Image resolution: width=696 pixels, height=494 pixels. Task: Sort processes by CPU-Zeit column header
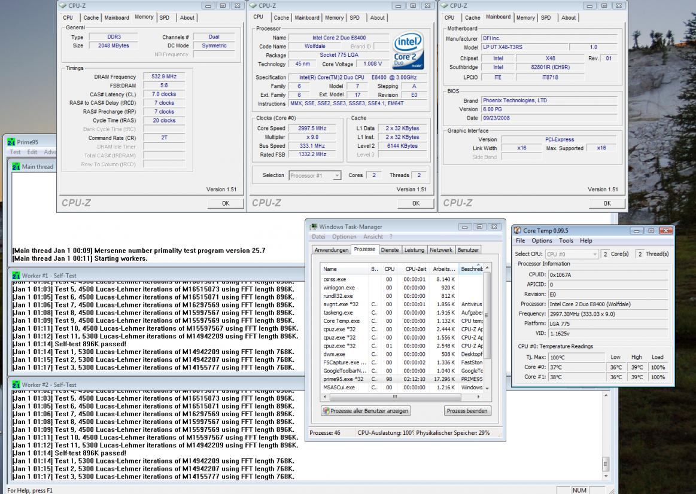[x=415, y=269]
